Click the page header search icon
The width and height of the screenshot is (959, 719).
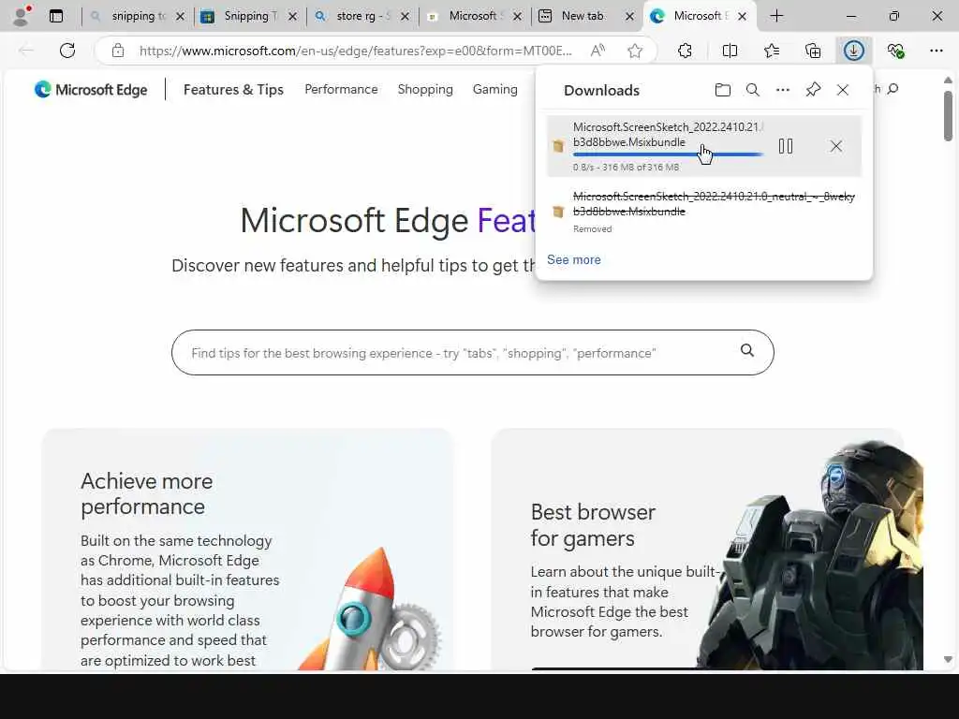click(x=893, y=89)
